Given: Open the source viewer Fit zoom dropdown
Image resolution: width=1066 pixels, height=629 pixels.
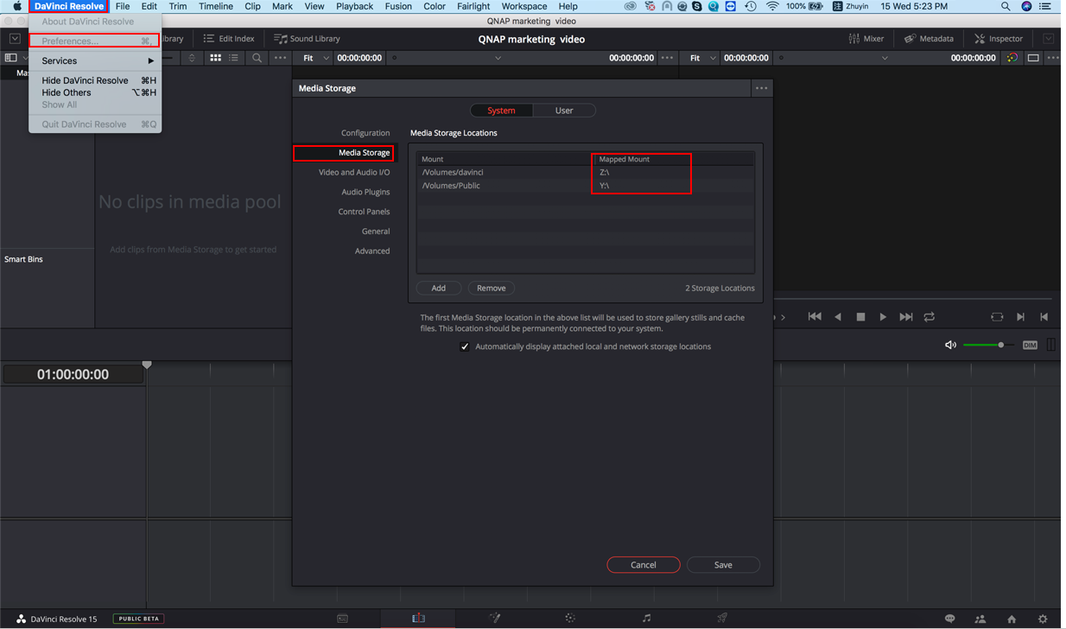Looking at the screenshot, I should click(315, 58).
